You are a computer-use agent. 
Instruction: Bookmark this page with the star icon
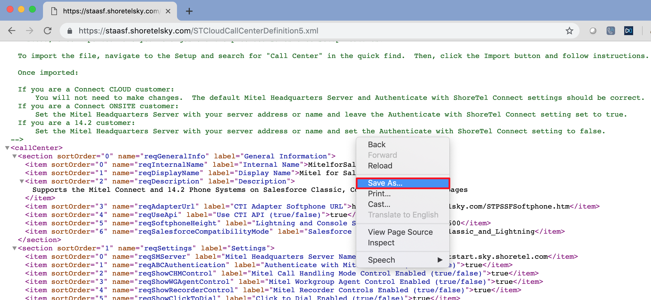569,31
